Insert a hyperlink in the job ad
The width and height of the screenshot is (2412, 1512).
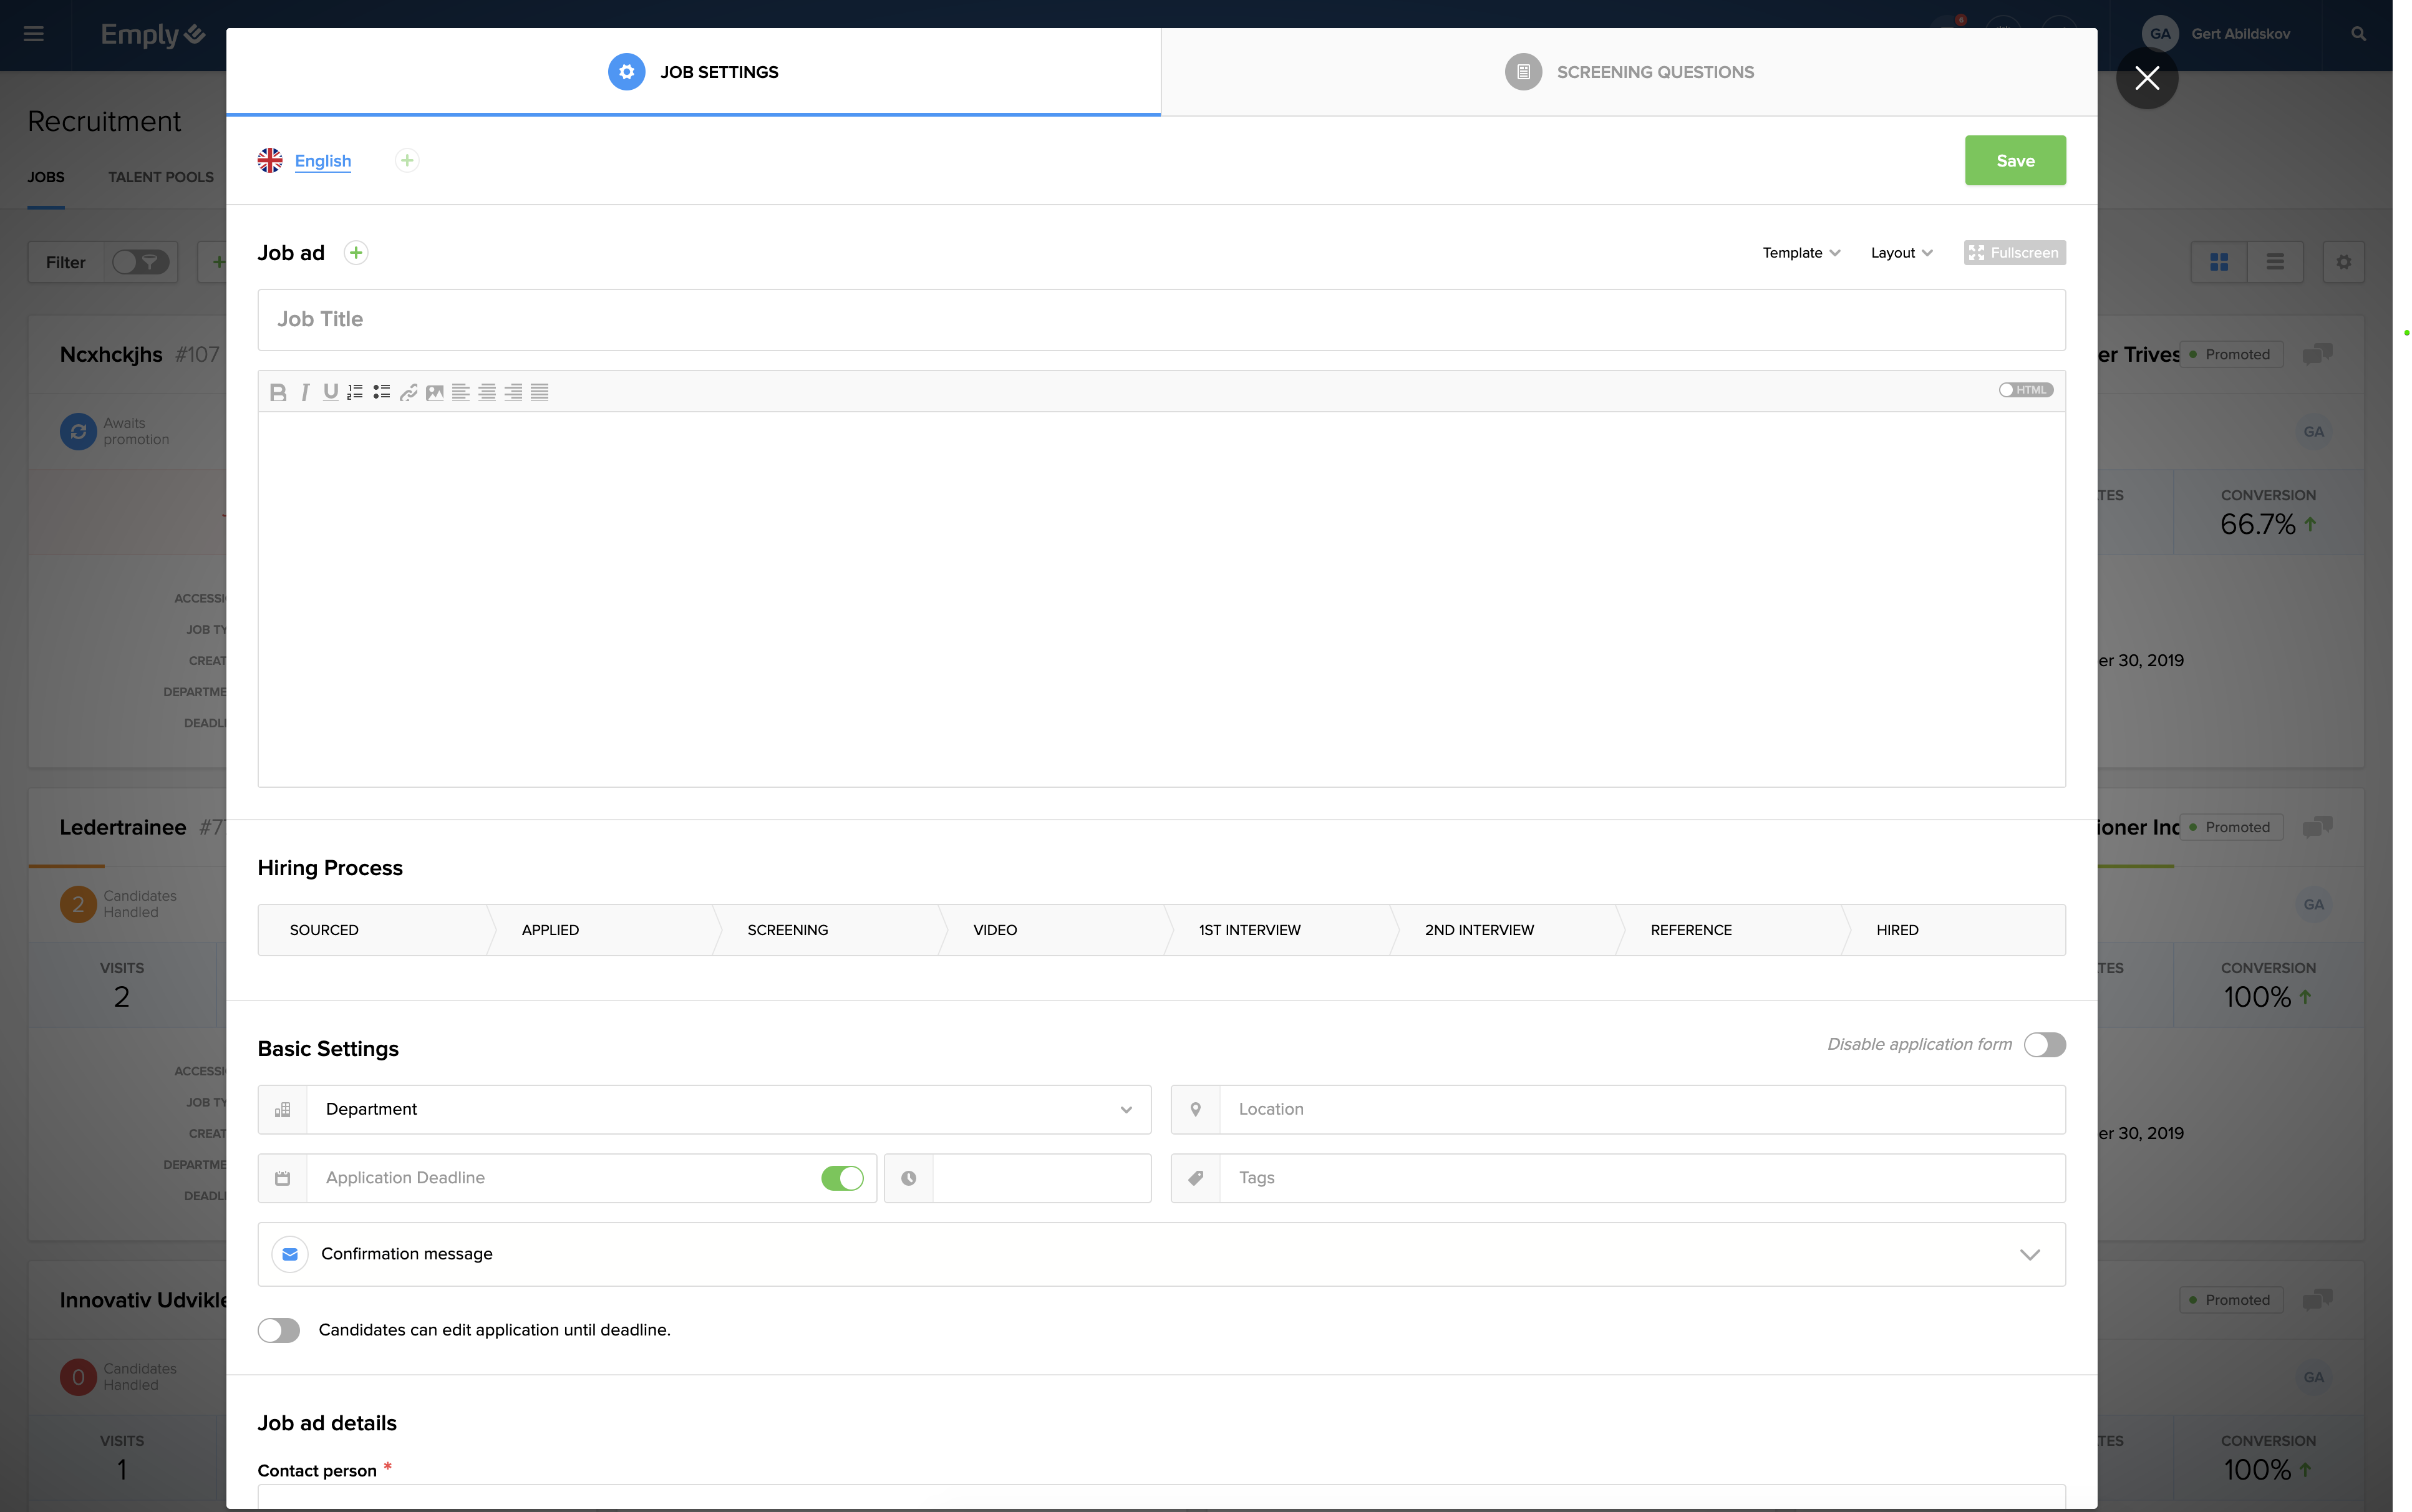tap(408, 392)
